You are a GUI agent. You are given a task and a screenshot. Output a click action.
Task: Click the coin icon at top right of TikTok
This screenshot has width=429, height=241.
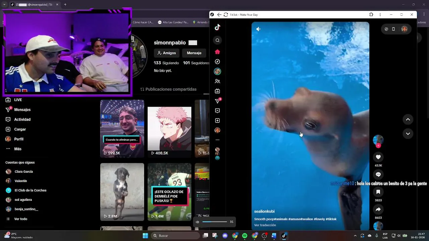coord(386,29)
